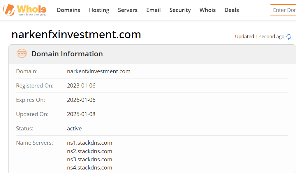The width and height of the screenshot is (296, 173).
Task: Open the Email menu
Action: [x=154, y=10]
